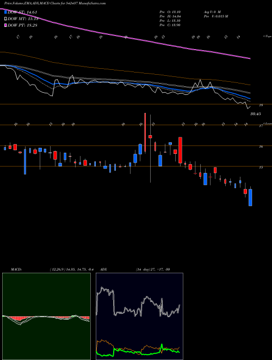Screen dimensions: 272x360
Task: Click the Pre V: 0.015 M text
Action: click(x=215, y=16)
